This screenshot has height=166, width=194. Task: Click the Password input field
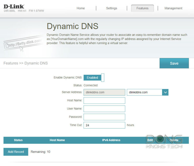(104, 117)
